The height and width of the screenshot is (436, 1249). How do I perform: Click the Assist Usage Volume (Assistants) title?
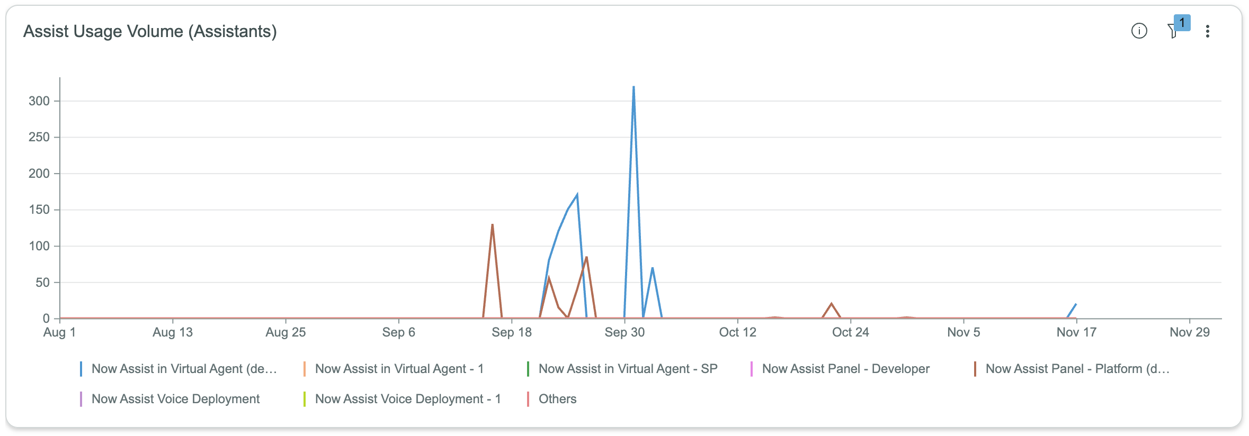150,32
